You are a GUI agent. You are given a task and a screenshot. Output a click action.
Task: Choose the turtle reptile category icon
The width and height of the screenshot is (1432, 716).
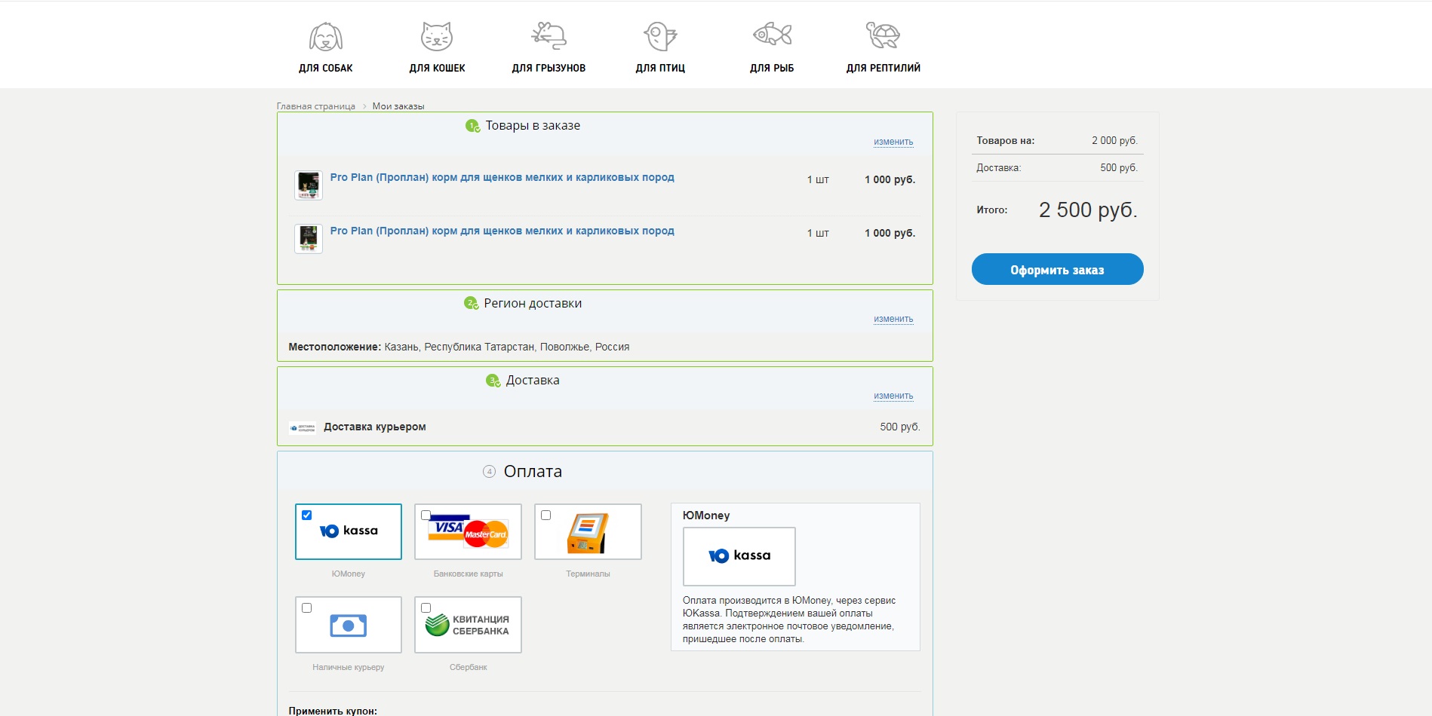point(883,35)
